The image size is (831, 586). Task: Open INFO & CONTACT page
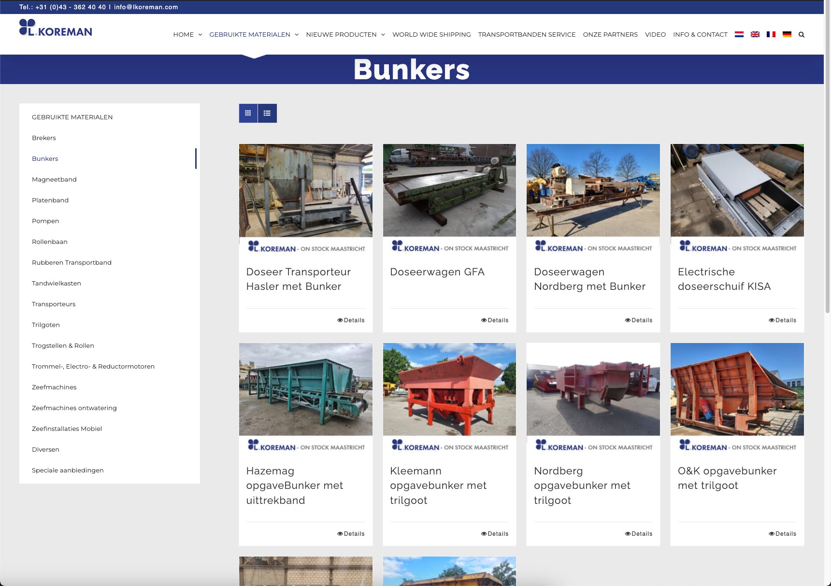(700, 34)
